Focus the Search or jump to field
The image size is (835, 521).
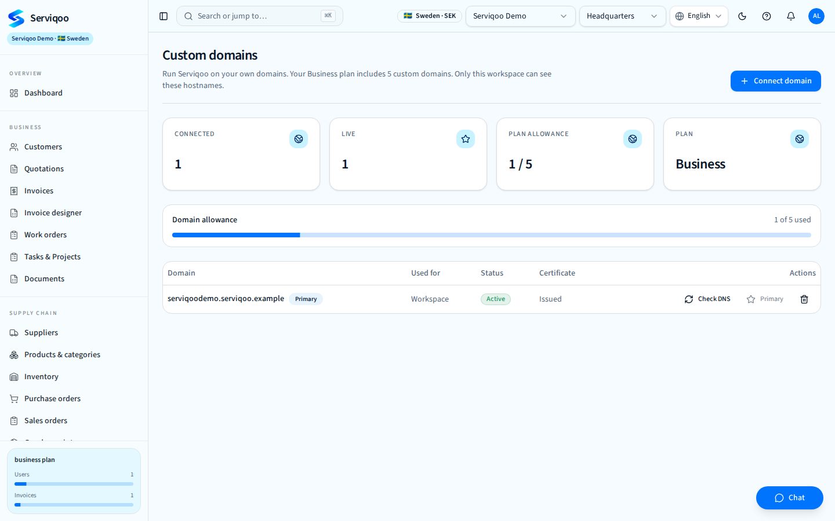[260, 16]
